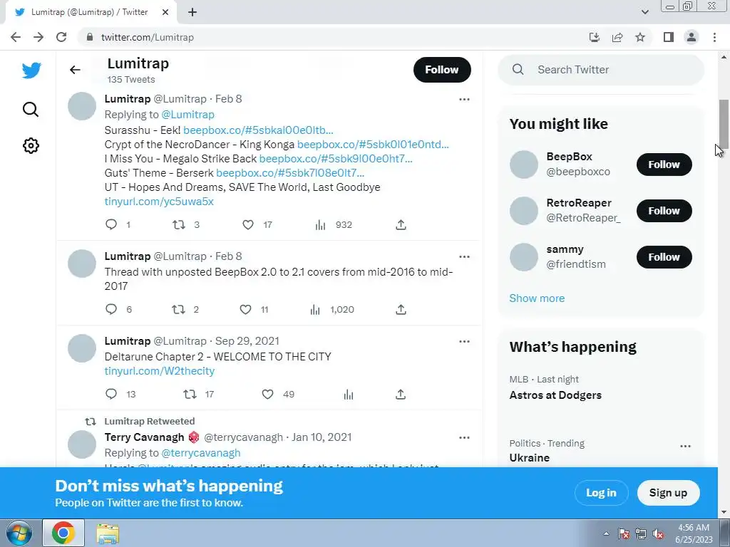Click the Sign up button
Viewport: 730px width, 547px height.
pos(668,493)
